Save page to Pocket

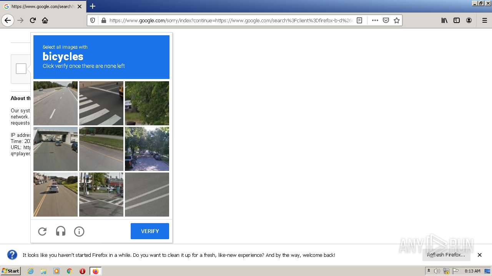[x=386, y=20]
